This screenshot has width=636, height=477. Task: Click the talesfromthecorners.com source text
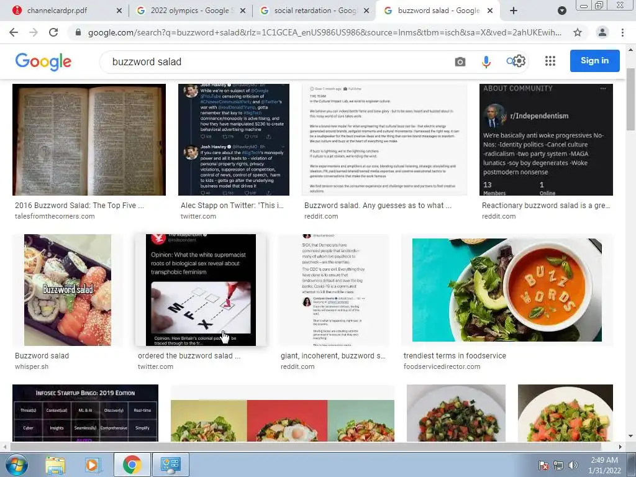point(55,216)
